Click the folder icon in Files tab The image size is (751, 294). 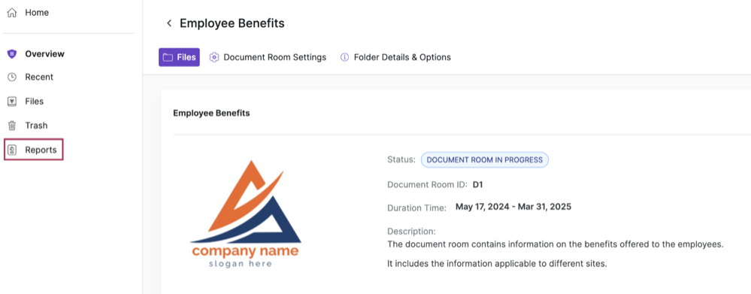click(x=168, y=57)
